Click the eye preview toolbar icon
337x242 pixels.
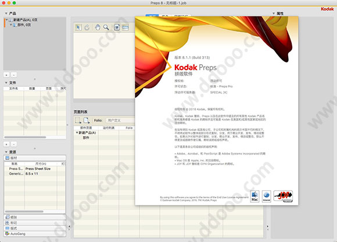pyautogui.click(x=117, y=27)
